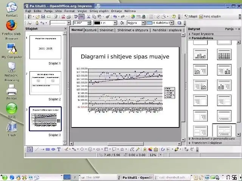Select the Sllajdet 1 thumbnail
Image resolution: width=242 pixels, height=181 pixels.
[45, 47]
